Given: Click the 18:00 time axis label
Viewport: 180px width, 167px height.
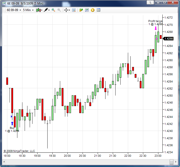Looking at the screenshot, I should pos(7,156).
